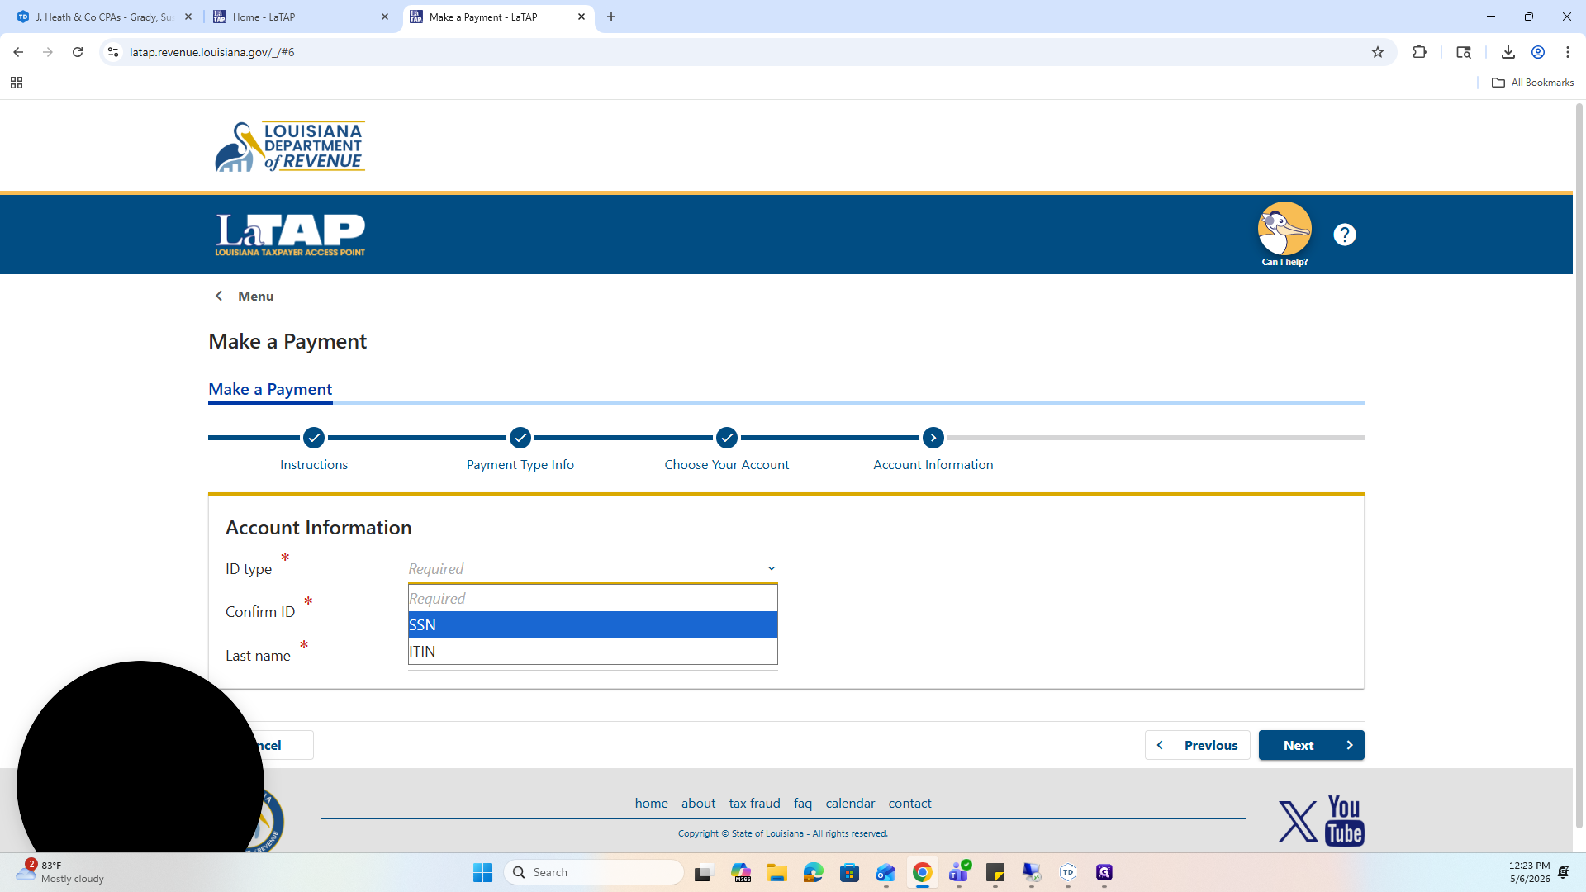Click the Payment Type Info step checkmark

point(520,438)
